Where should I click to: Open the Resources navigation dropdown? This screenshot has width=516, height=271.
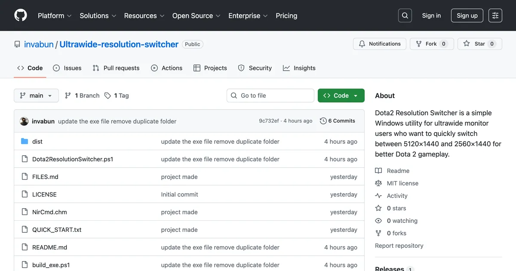pos(144,15)
